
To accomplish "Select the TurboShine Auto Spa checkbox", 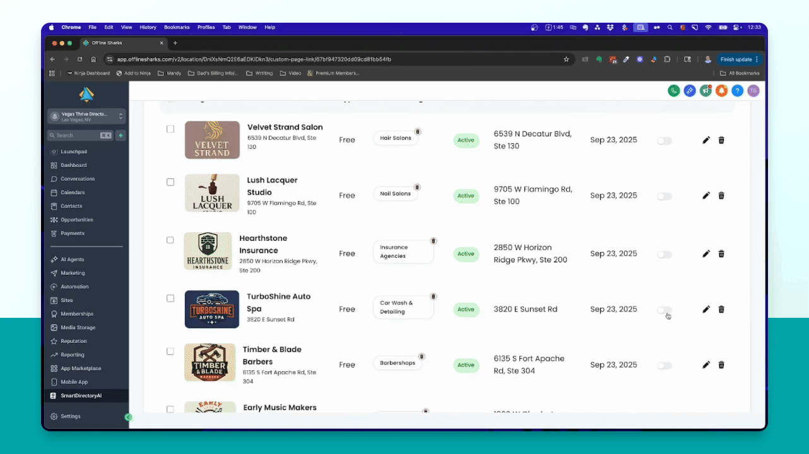I will click(x=170, y=298).
